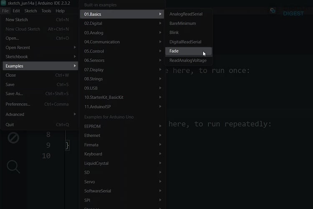Viewport: 313px width, 209px height.
Task: Click the Search magnifier icon in the sidebar
Action: coord(13,167)
